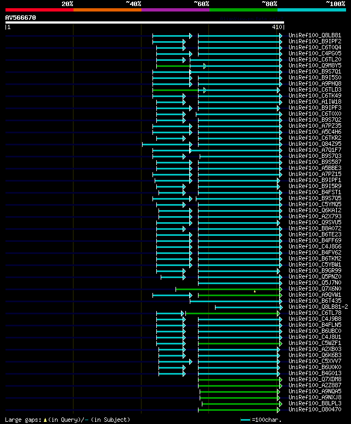Click the red 20% identity legend segment
The width and height of the screenshot is (351, 424).
pyautogui.click(x=39, y=10)
